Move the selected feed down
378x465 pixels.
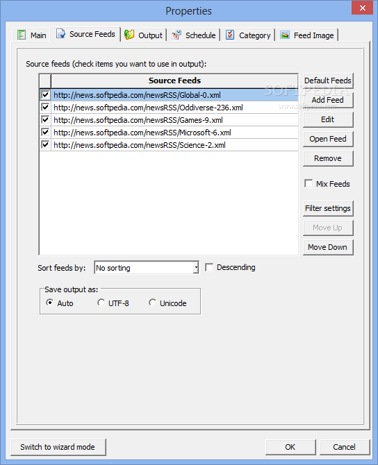click(328, 247)
